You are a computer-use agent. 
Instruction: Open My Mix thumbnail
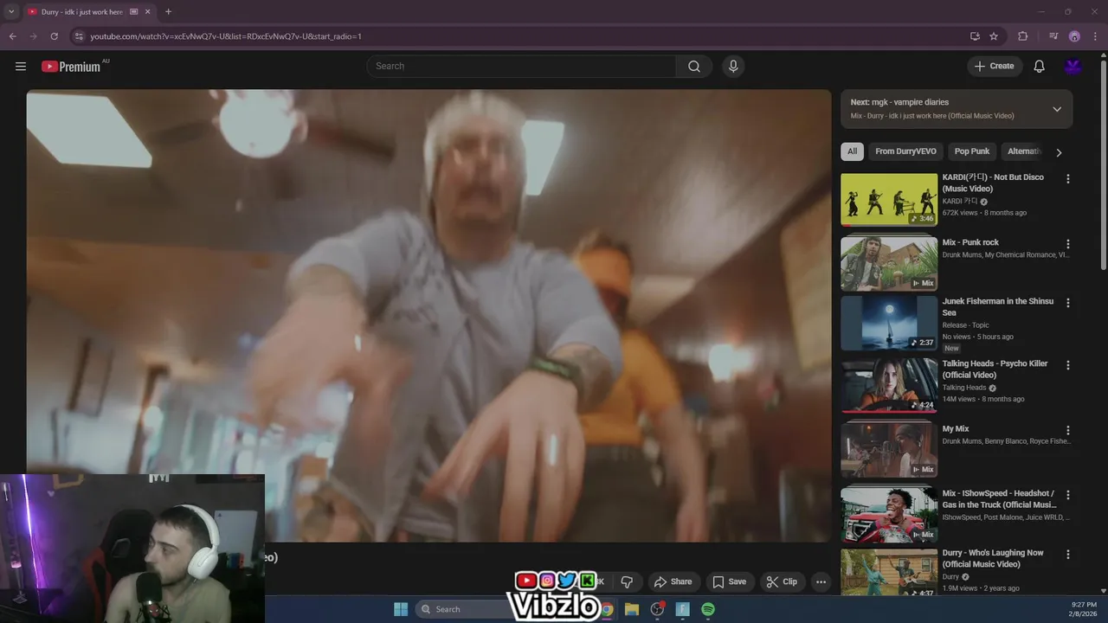pos(889,450)
